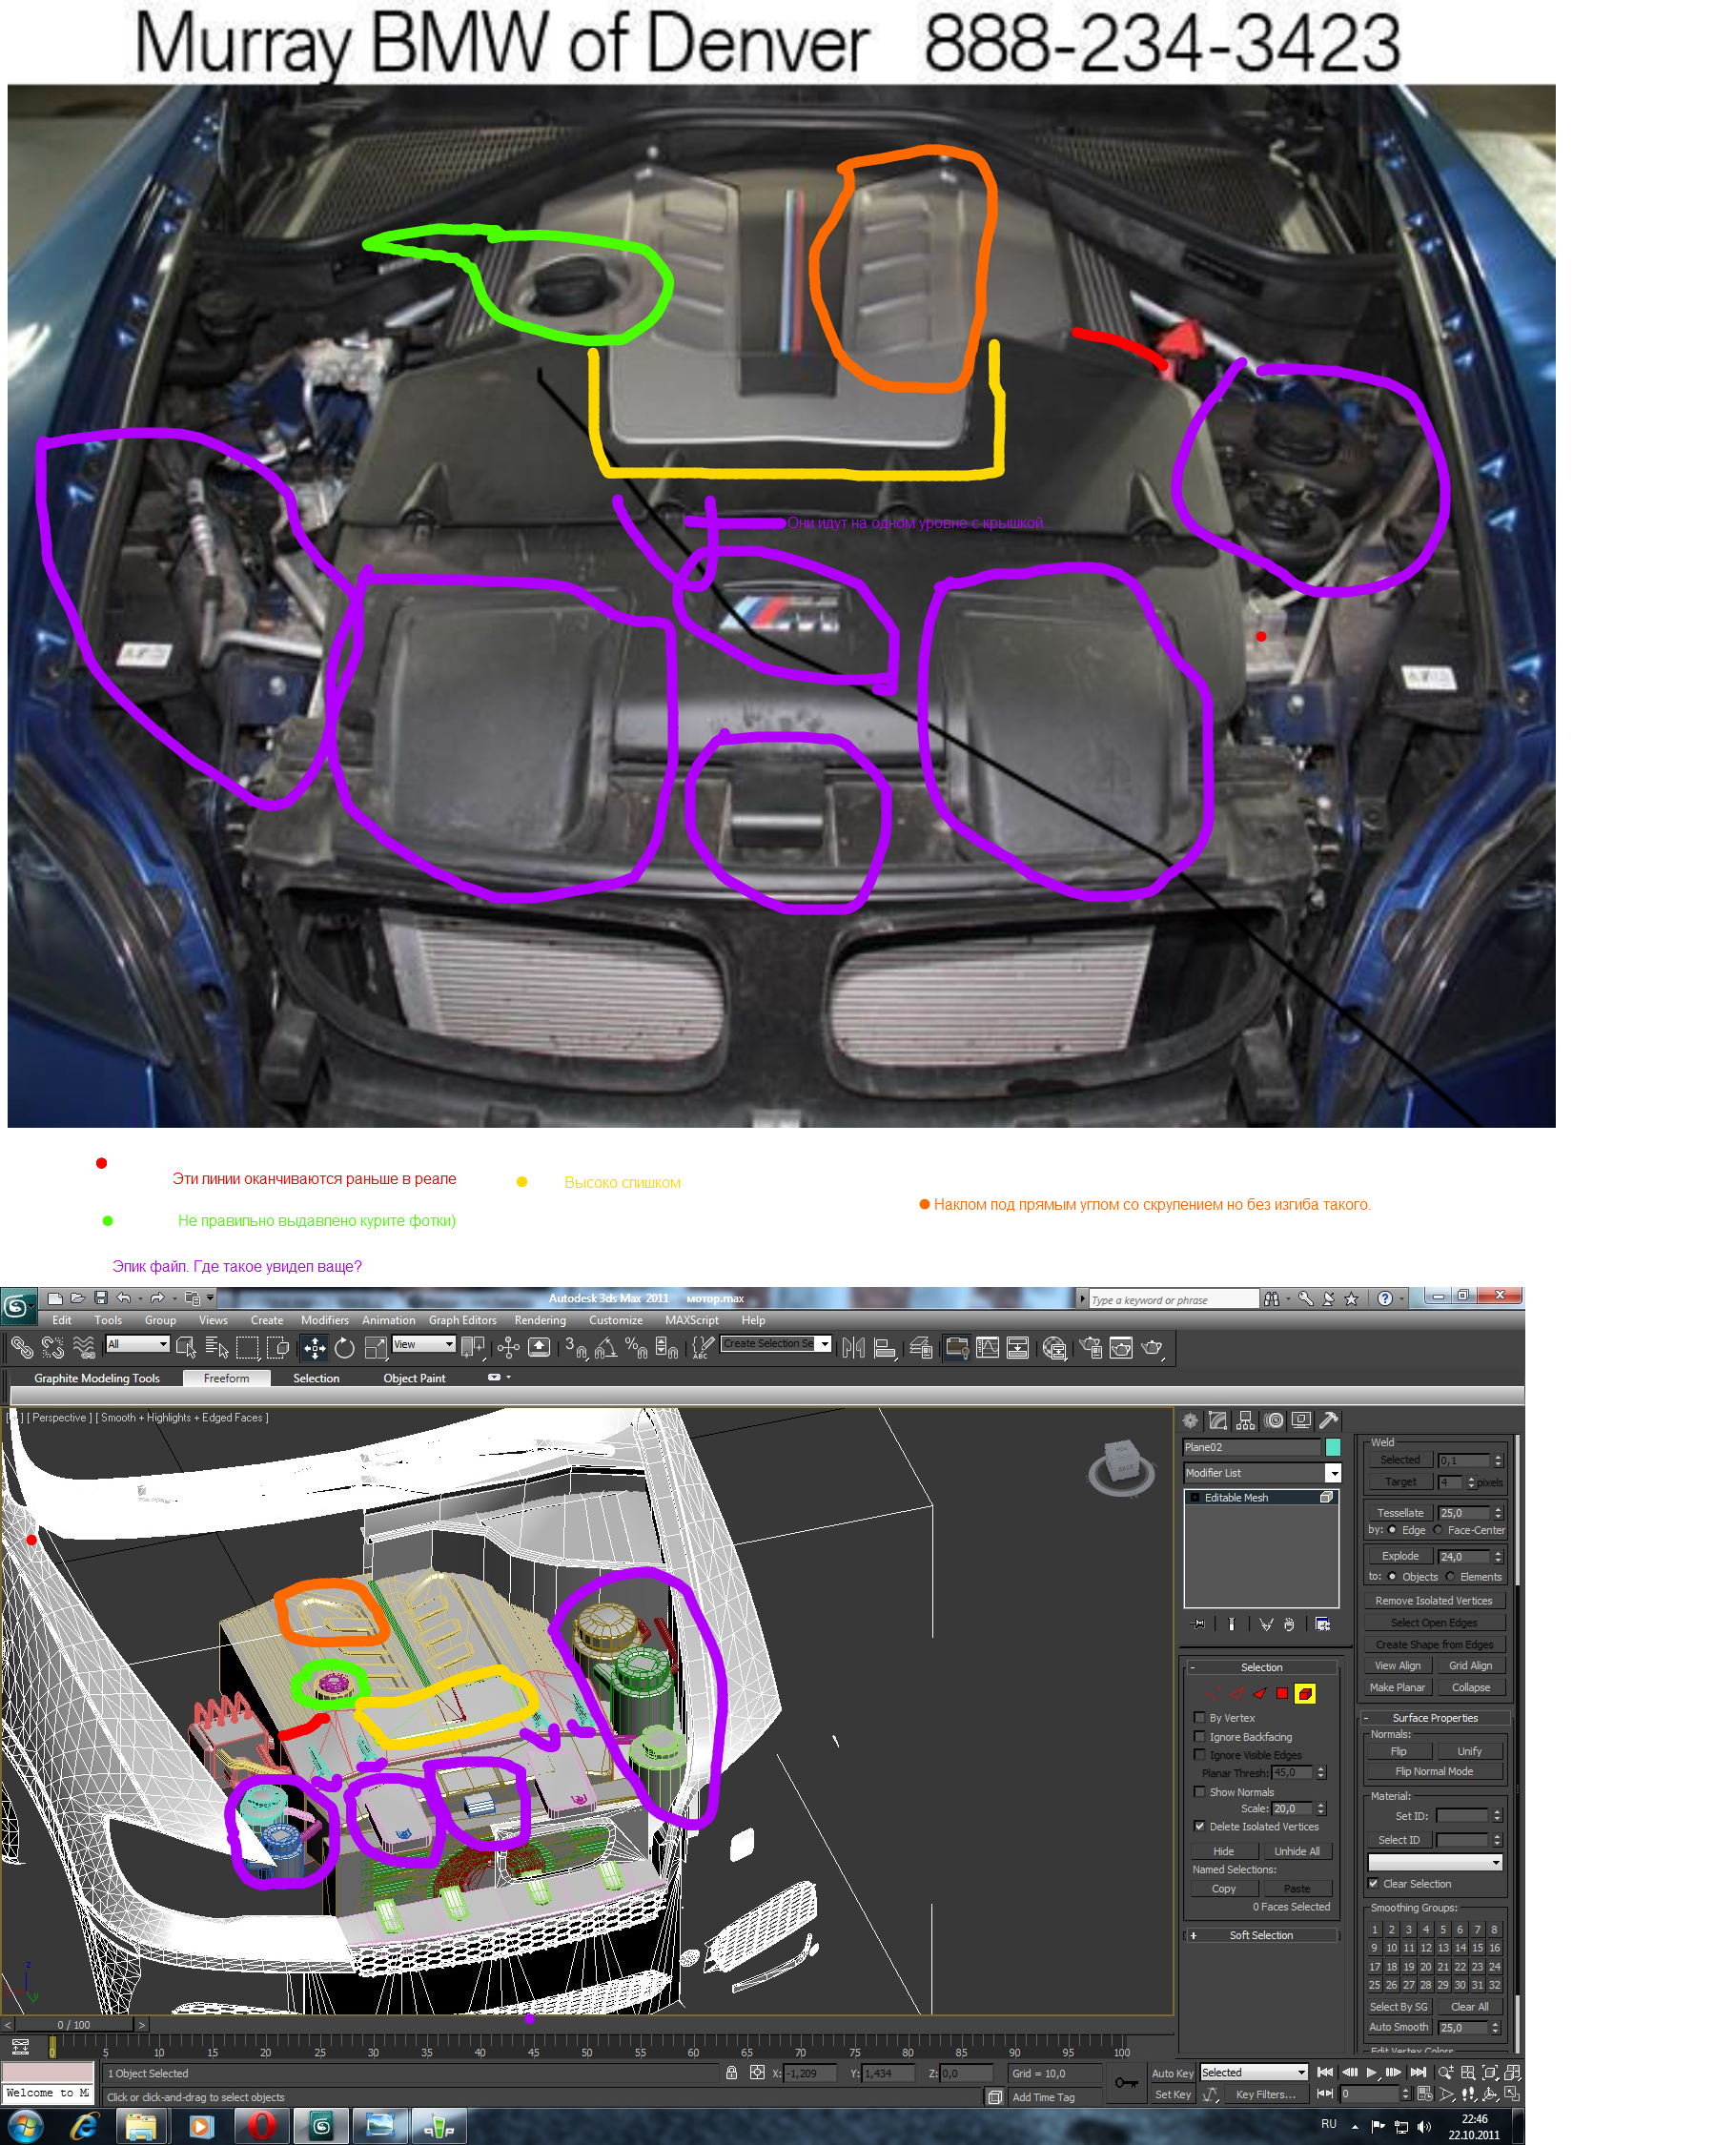Click the Rendered Frame Window icon
1736x2145 pixels.
point(1121,1348)
